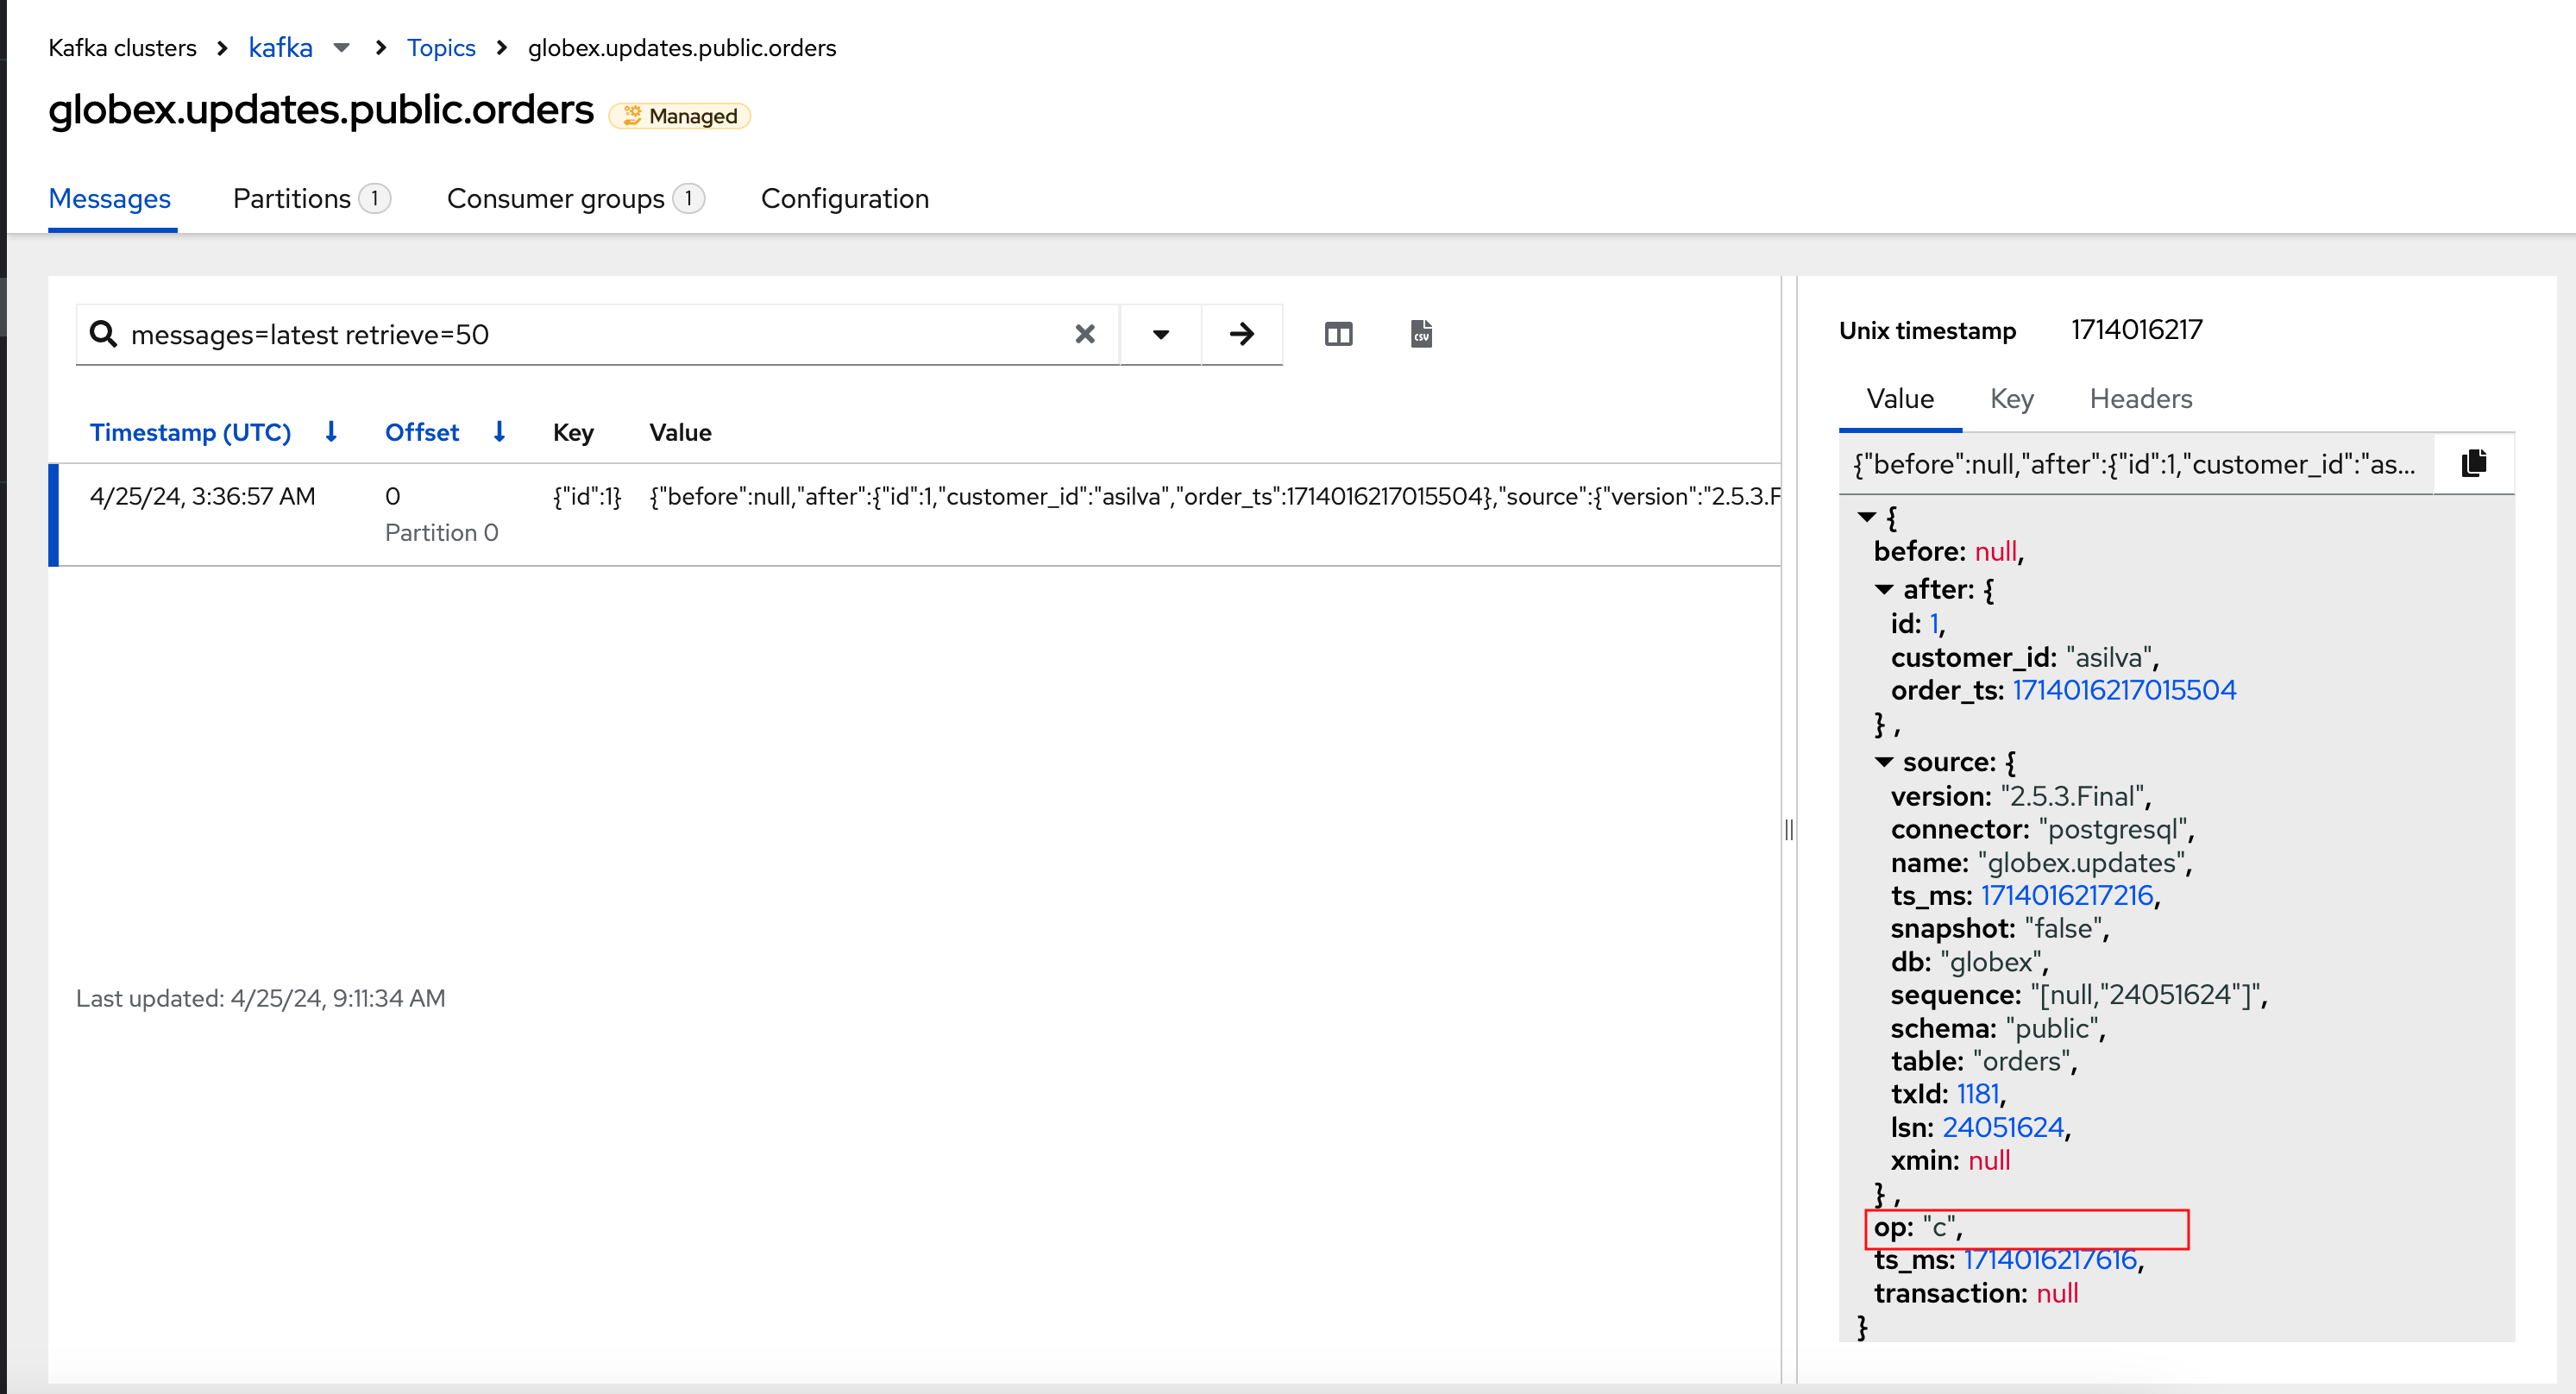Click transaction: null line

[1976, 1293]
